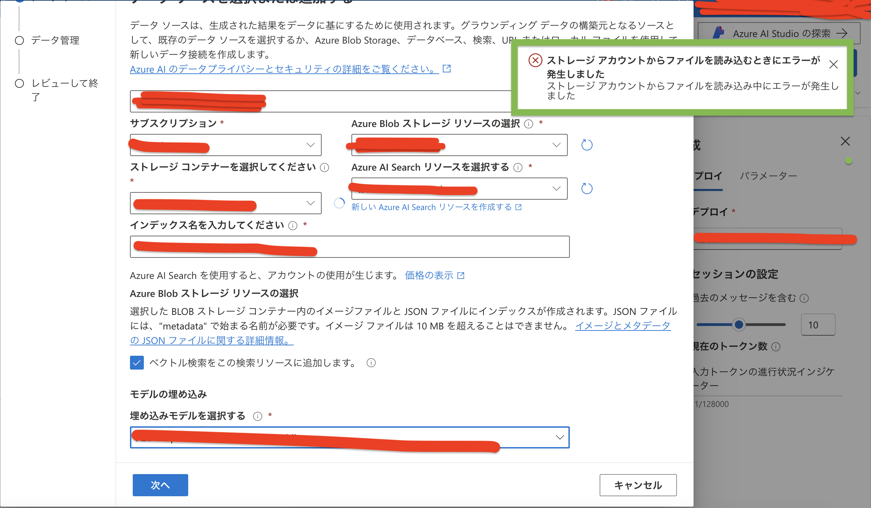Click external link icon after the Azure AI privacy link
Screen dimensions: 871x508
click(447, 69)
